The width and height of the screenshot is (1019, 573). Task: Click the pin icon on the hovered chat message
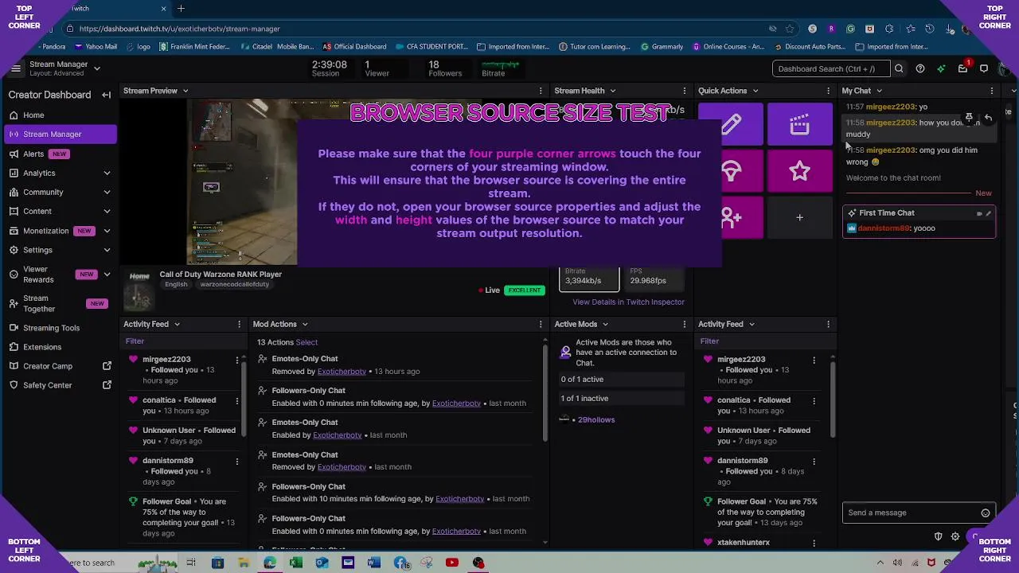(x=969, y=118)
